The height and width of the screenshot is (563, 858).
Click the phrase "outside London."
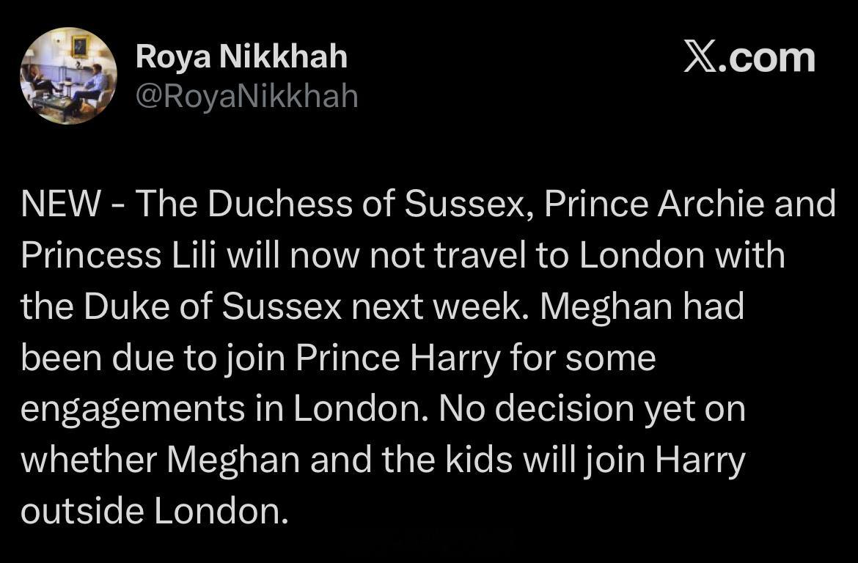coord(154,510)
